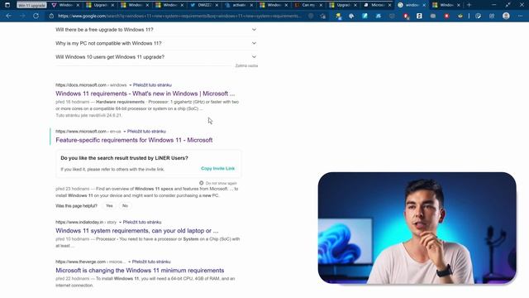Click 'Přeložit tuto stránku' for www.microsoft.com
Screen dimensions: 529x298
point(146,132)
